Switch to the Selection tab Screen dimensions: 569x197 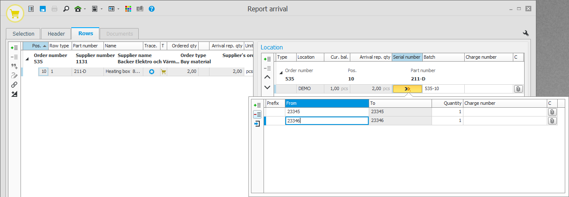point(23,34)
